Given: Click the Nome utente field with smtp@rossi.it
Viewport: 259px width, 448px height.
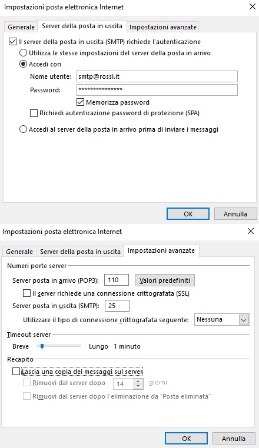Looking at the screenshot, I should [x=157, y=76].
